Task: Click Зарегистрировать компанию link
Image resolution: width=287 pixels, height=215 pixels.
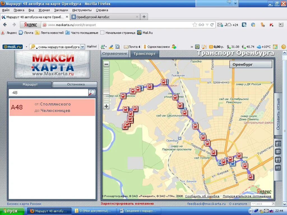Action: tap(127, 204)
